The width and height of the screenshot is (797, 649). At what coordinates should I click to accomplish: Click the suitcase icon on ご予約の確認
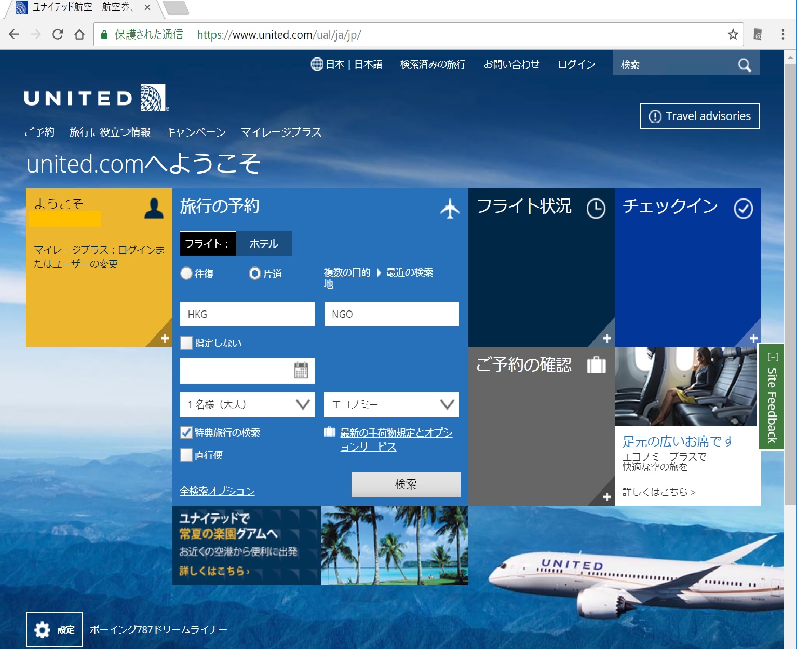click(596, 365)
